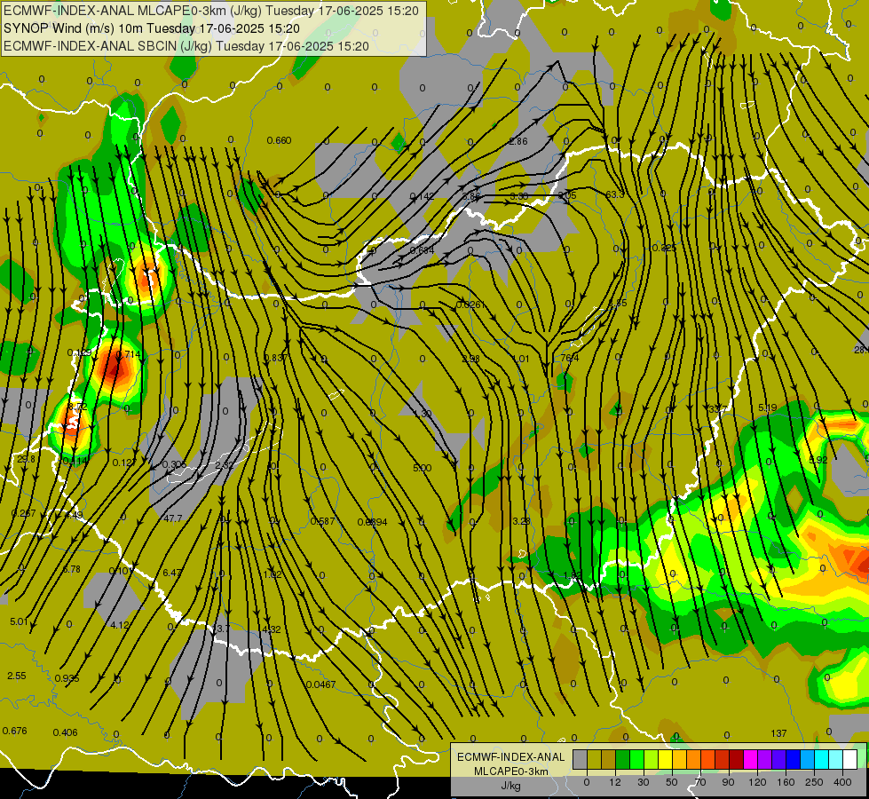Click legend title ECMWF-INDEX-ANAL text
The height and width of the screenshot is (799, 869).
click(x=511, y=757)
